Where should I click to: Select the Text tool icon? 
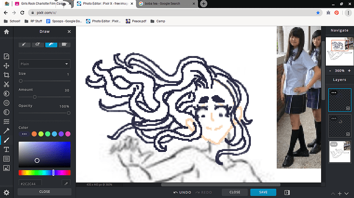[x=6, y=149]
